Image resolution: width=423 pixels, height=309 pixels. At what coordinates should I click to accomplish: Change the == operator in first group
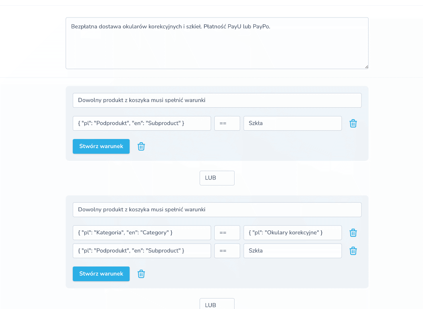227,124
